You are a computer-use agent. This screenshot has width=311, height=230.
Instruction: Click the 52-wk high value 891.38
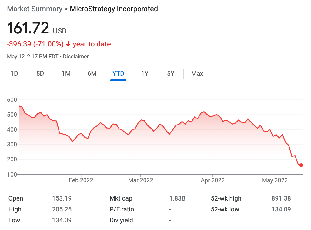click(281, 198)
